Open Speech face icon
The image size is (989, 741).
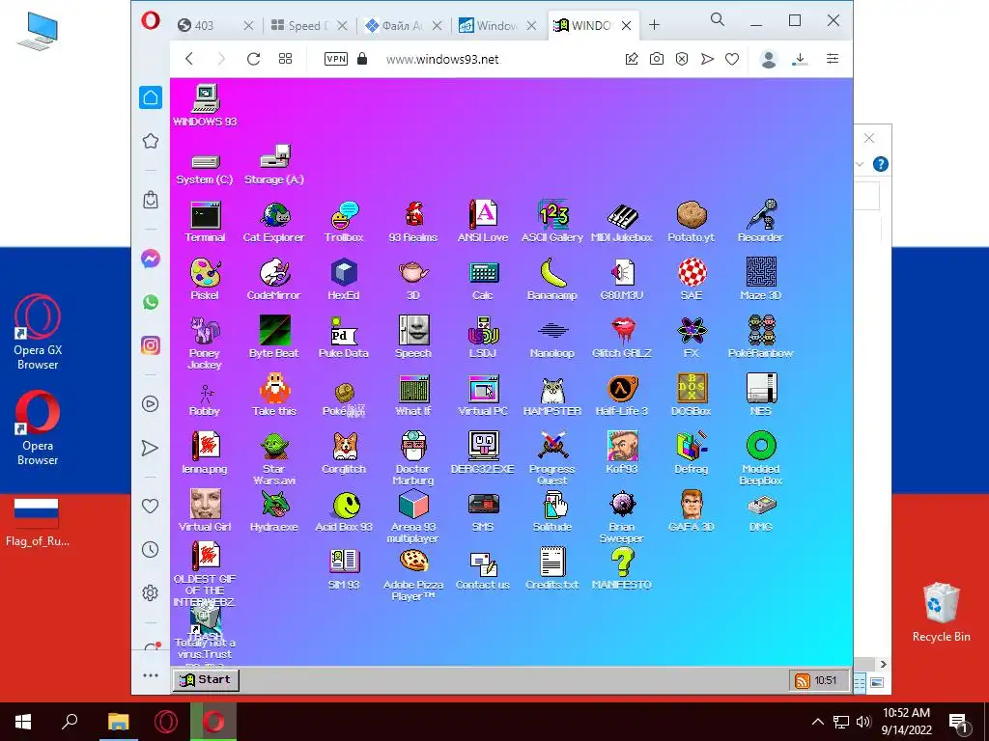coord(413,332)
